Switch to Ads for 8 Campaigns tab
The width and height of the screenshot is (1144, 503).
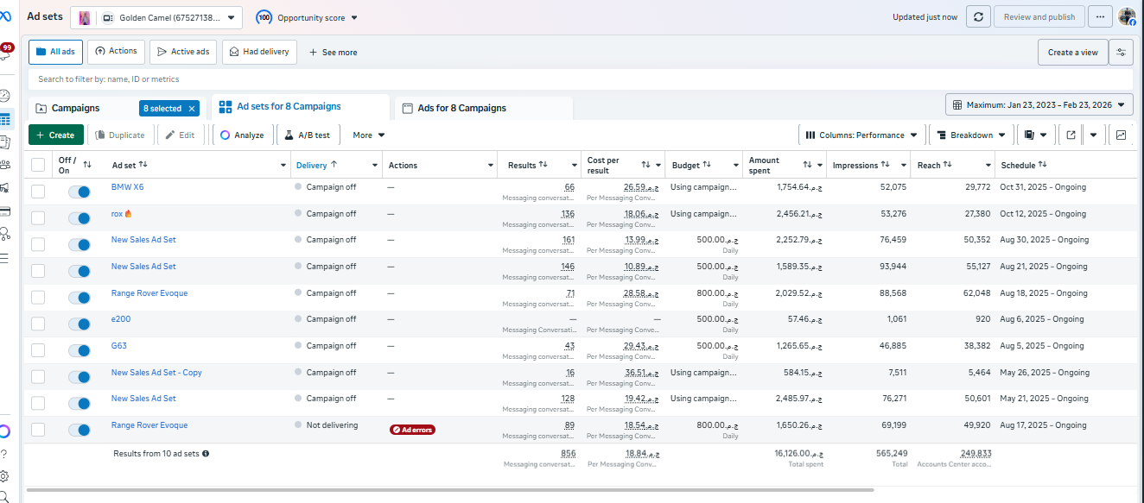[x=484, y=108]
